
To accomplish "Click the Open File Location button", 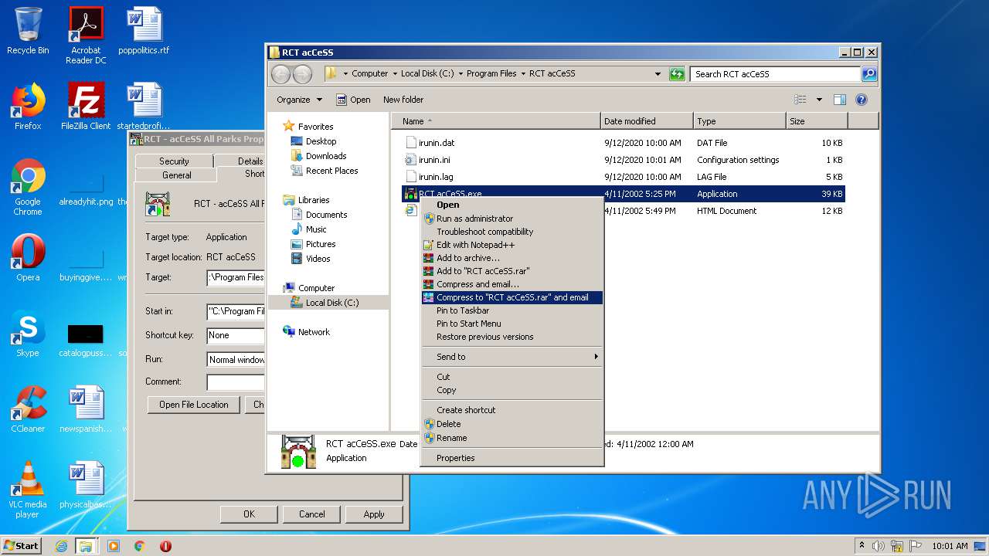I will 194,405.
